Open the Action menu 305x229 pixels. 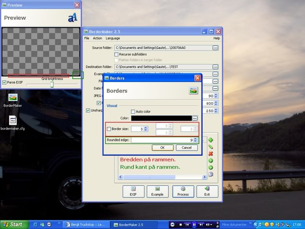pyautogui.click(x=98, y=38)
